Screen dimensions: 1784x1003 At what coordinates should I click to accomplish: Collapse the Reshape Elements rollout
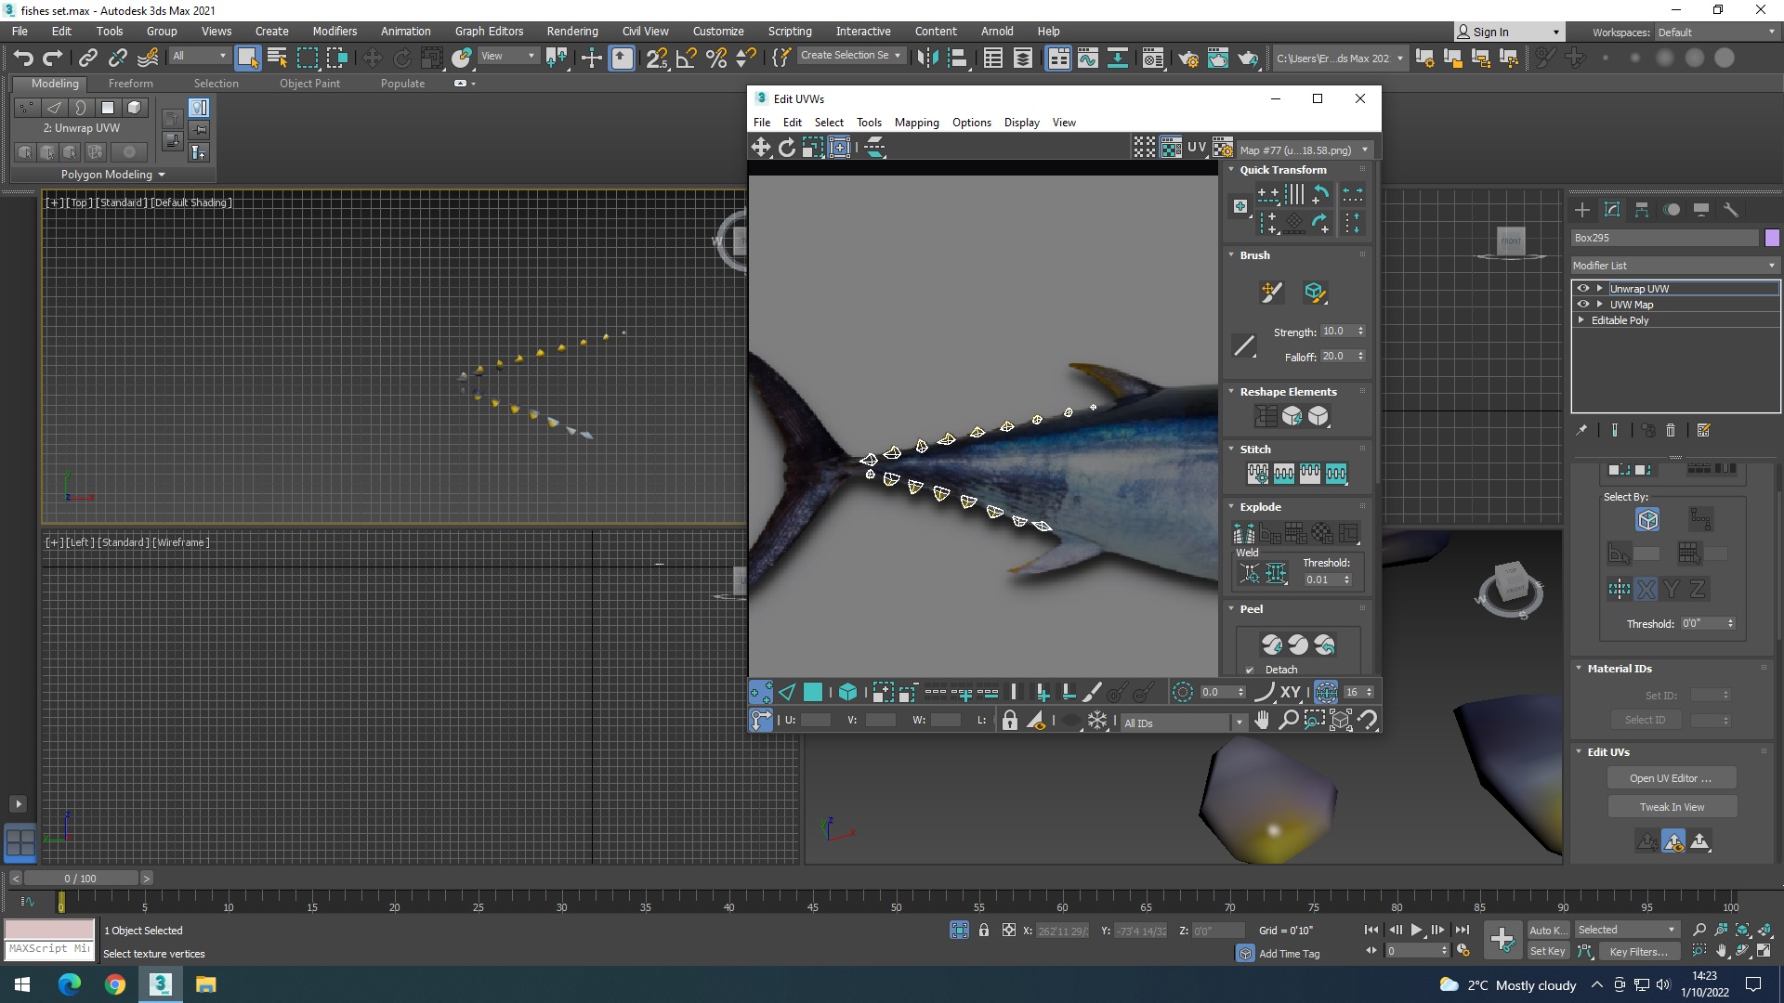1231,392
